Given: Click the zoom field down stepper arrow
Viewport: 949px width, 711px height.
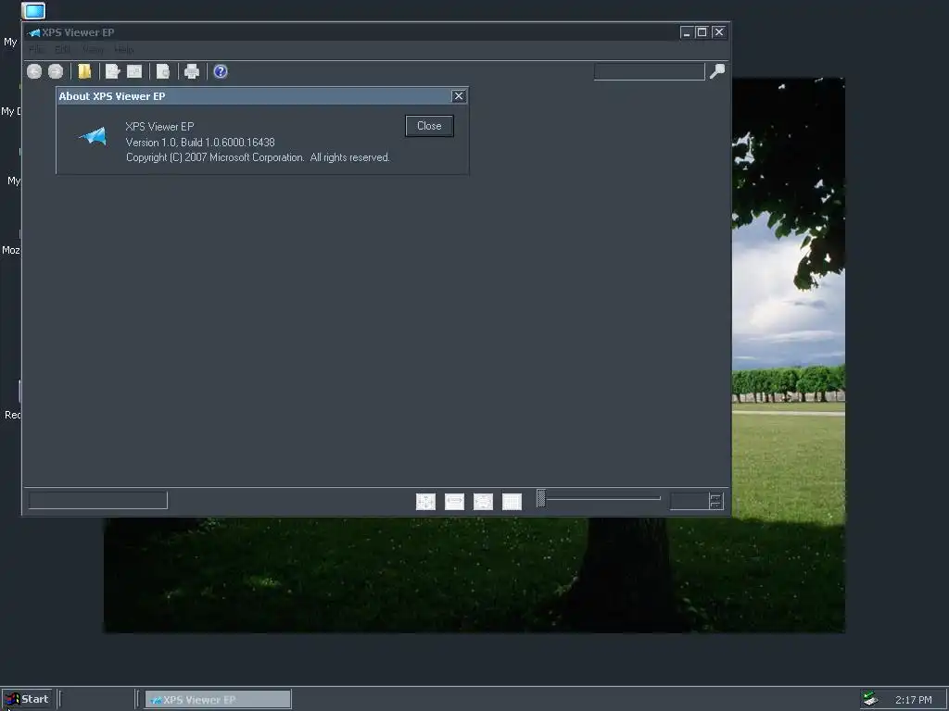Looking at the screenshot, I should pyautogui.click(x=716, y=505).
